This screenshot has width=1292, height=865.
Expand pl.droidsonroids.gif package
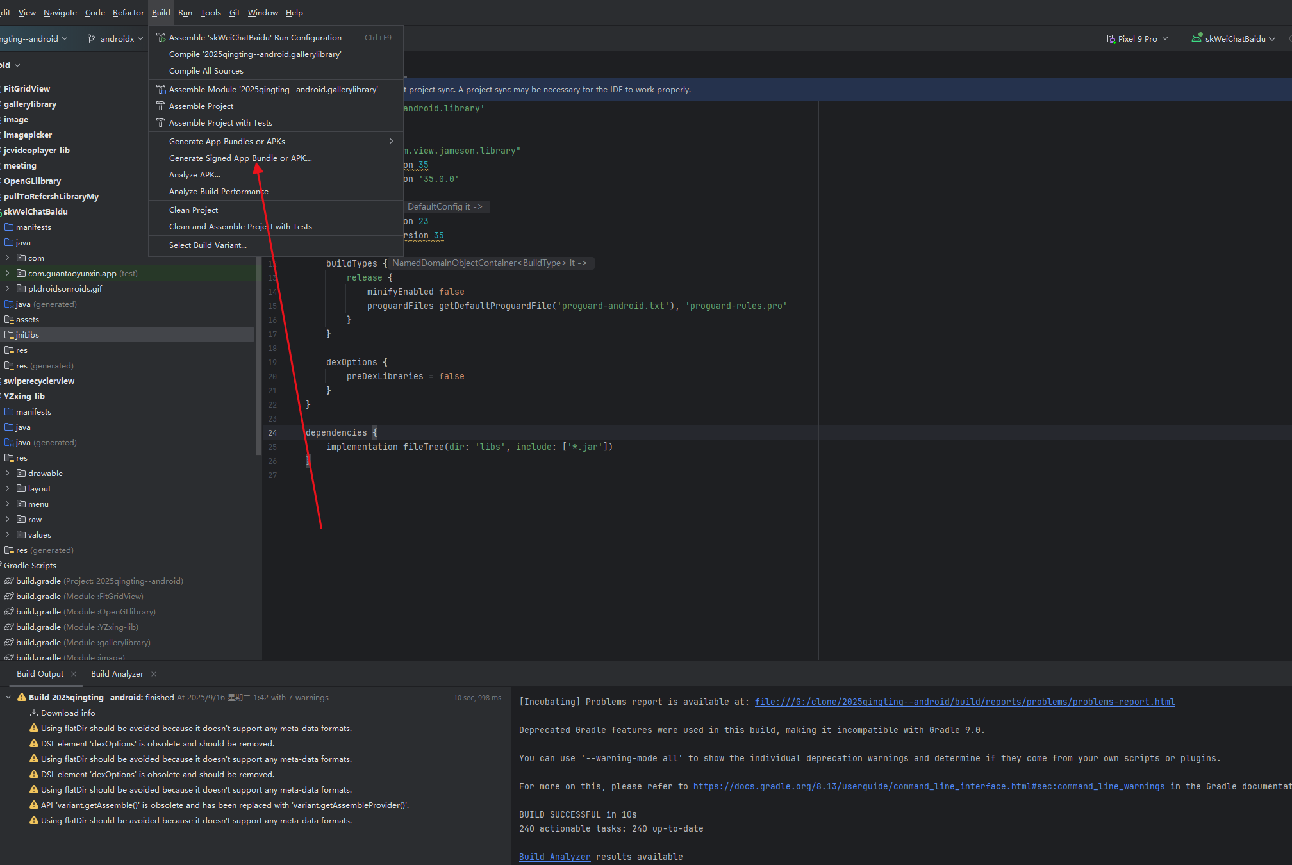click(7, 288)
